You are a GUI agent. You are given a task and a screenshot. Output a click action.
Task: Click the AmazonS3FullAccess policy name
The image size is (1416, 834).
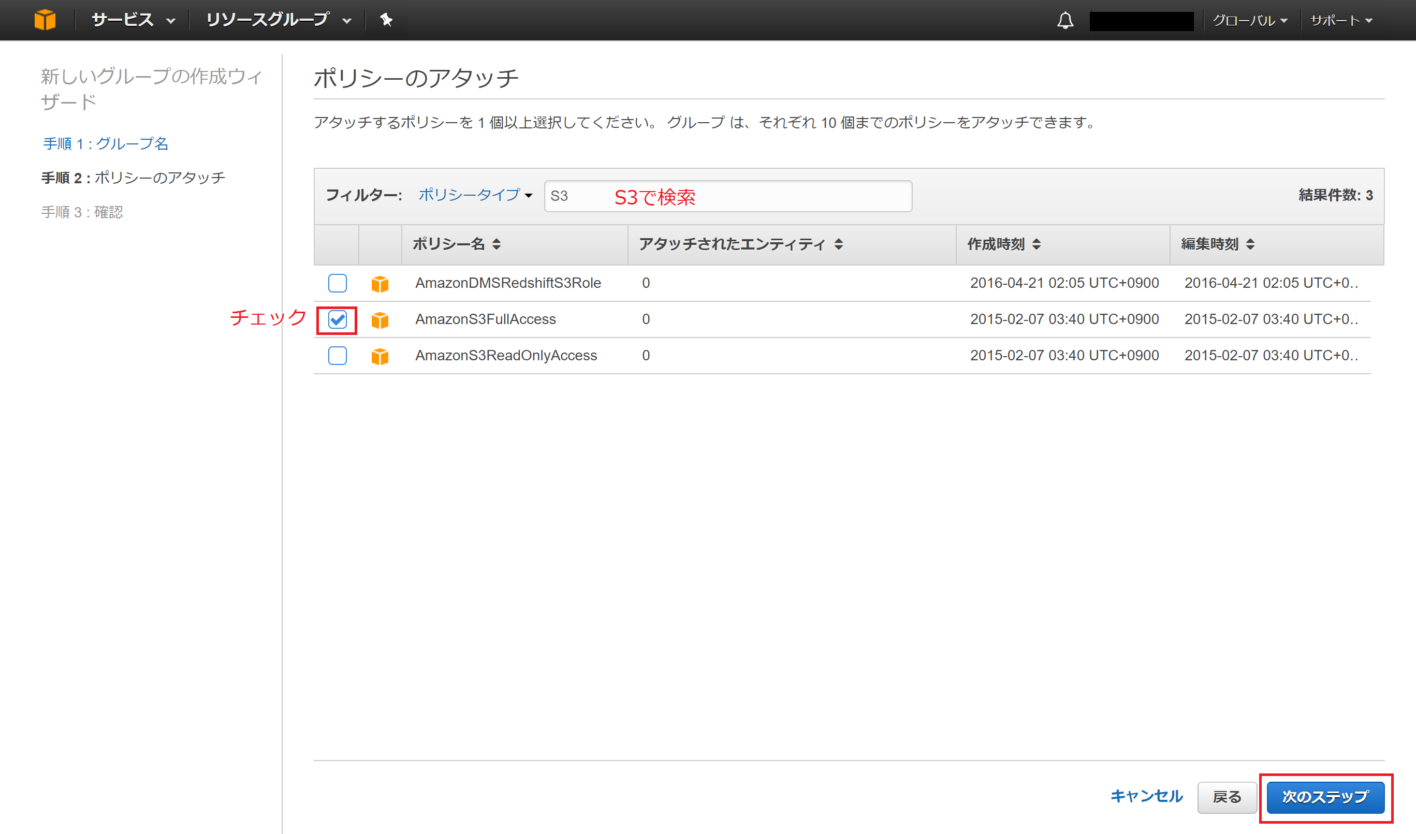(x=486, y=319)
